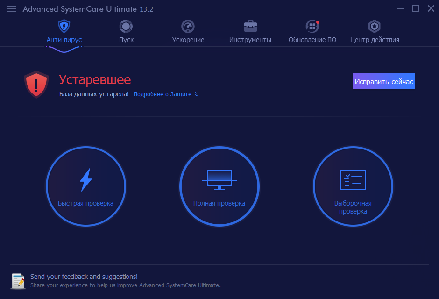Launch Полная проверка full scan
Viewport: 439px width, 299px height.
pos(219,186)
